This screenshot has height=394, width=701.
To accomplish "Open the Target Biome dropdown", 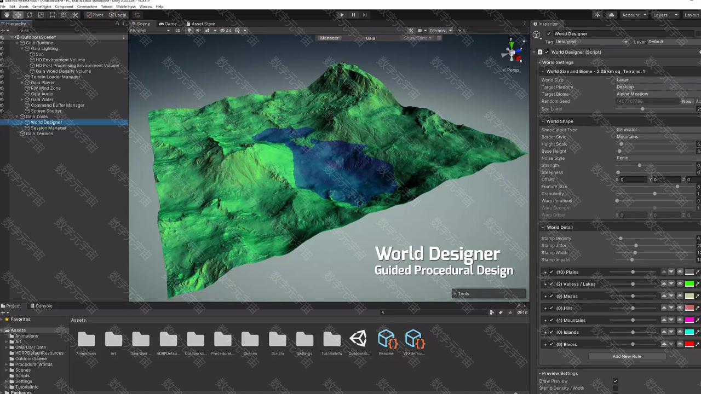I will coord(658,94).
